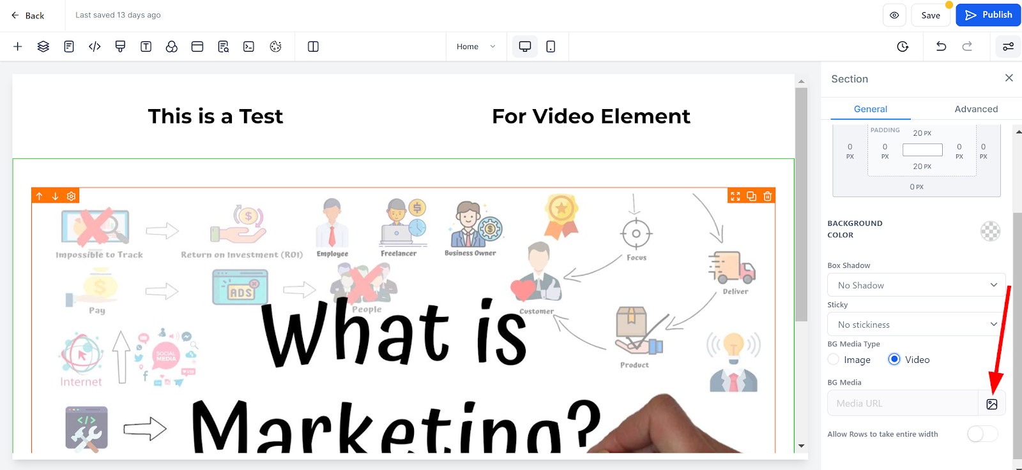
Task: Redo the last change
Action: (967, 46)
